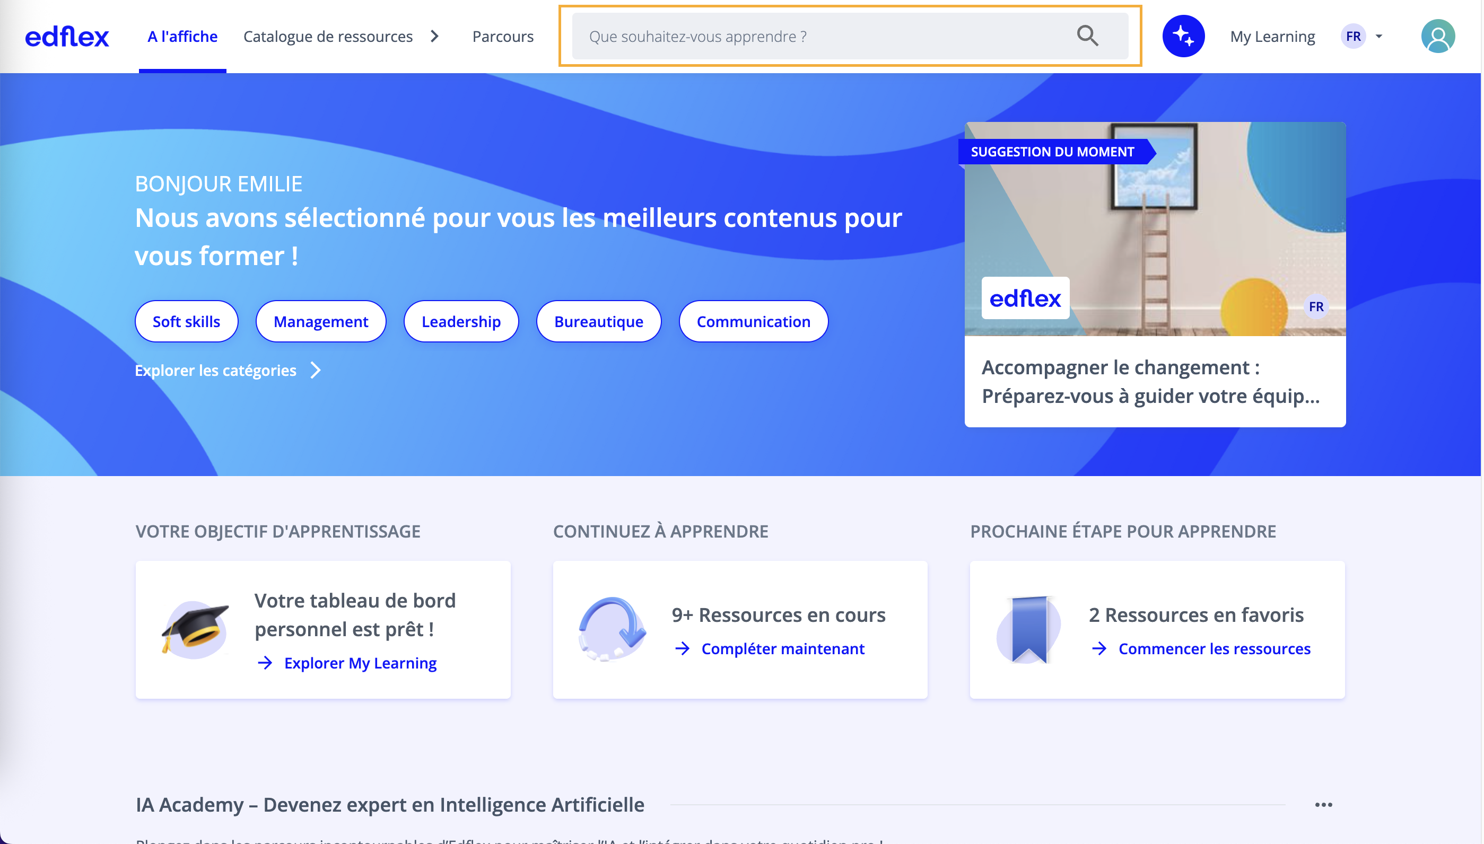1484x844 pixels.
Task: Click the IA Academy section heading
Action: [390, 805]
